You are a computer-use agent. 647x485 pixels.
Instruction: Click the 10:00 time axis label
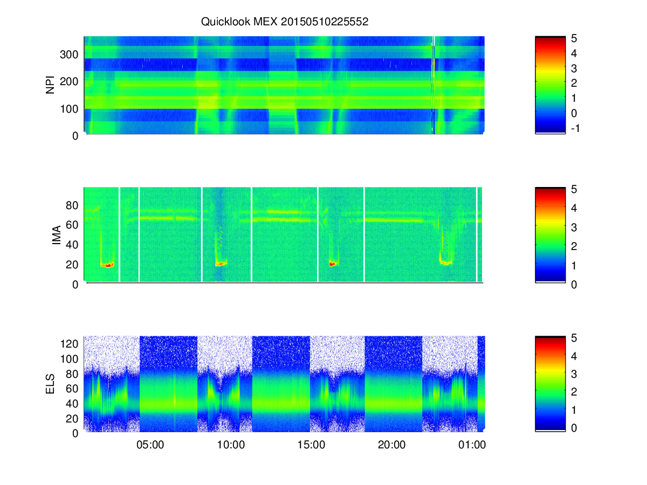[231, 446]
